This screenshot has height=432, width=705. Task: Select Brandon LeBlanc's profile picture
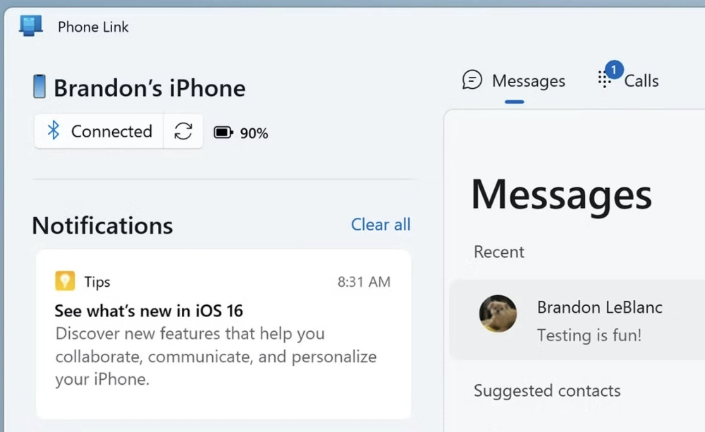click(498, 314)
